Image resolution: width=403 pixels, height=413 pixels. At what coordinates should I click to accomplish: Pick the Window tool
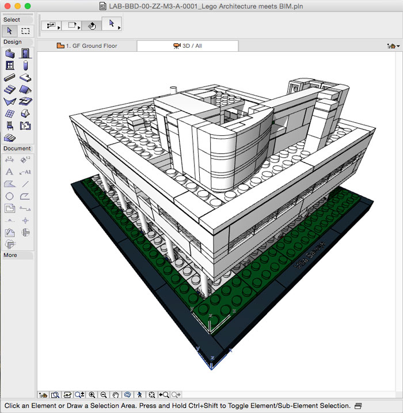[x=10, y=66]
